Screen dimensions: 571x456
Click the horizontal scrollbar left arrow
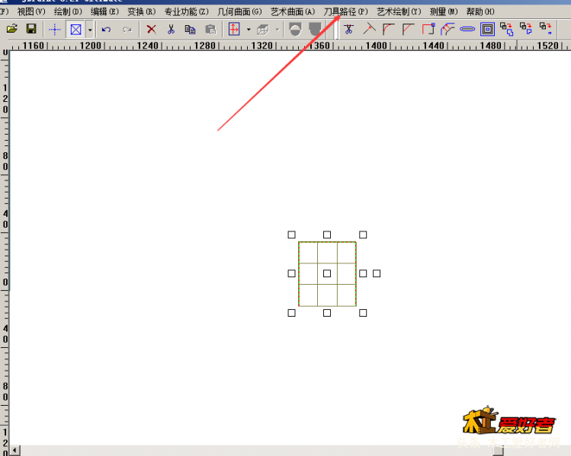coord(15,451)
